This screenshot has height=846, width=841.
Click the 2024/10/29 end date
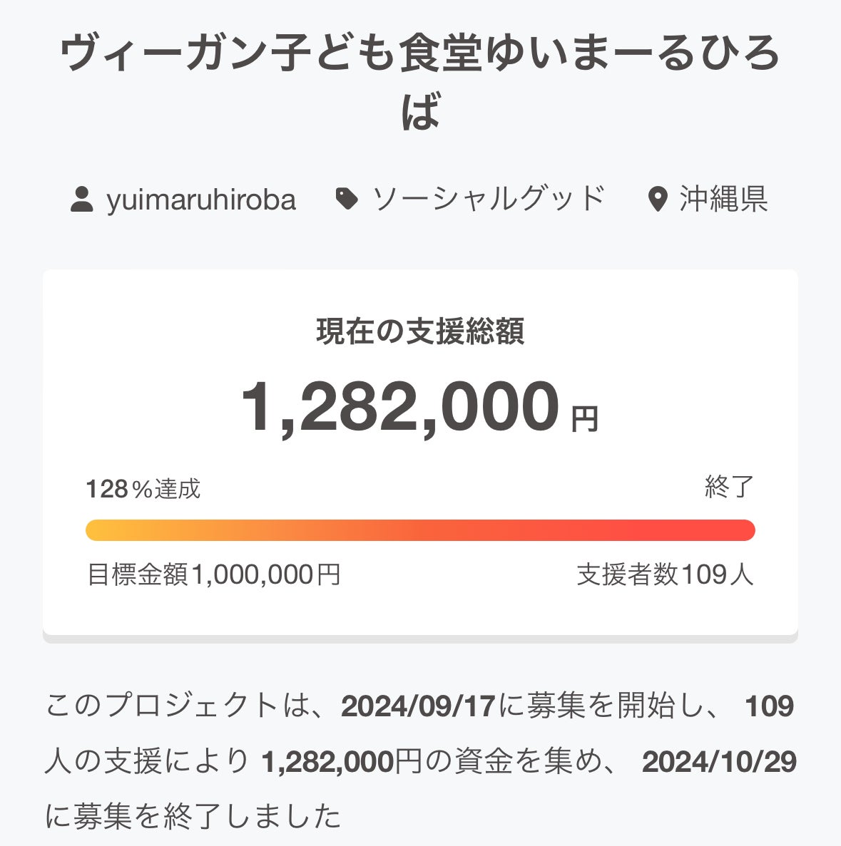tap(719, 762)
